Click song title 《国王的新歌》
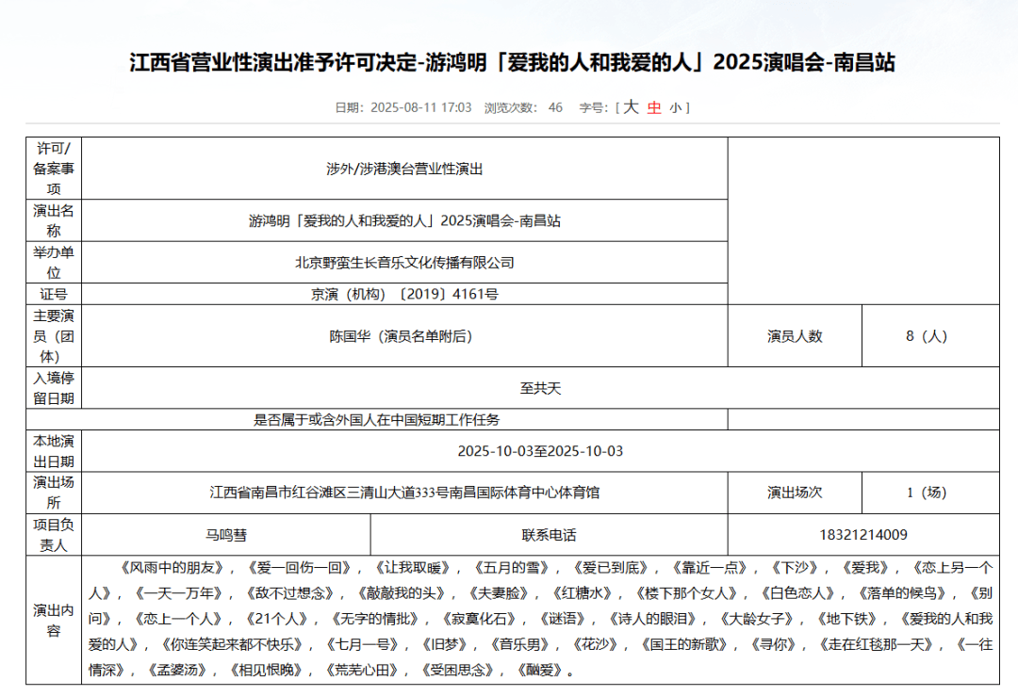 click(x=683, y=645)
